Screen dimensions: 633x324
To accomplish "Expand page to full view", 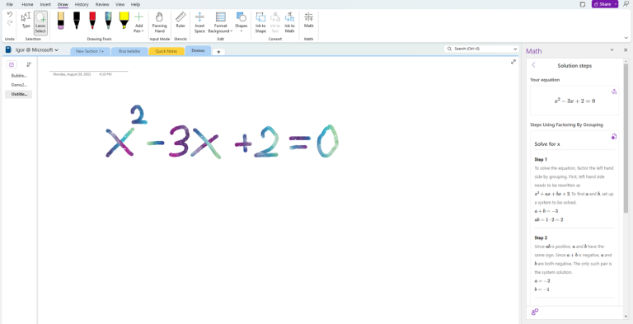I will 513,62.
